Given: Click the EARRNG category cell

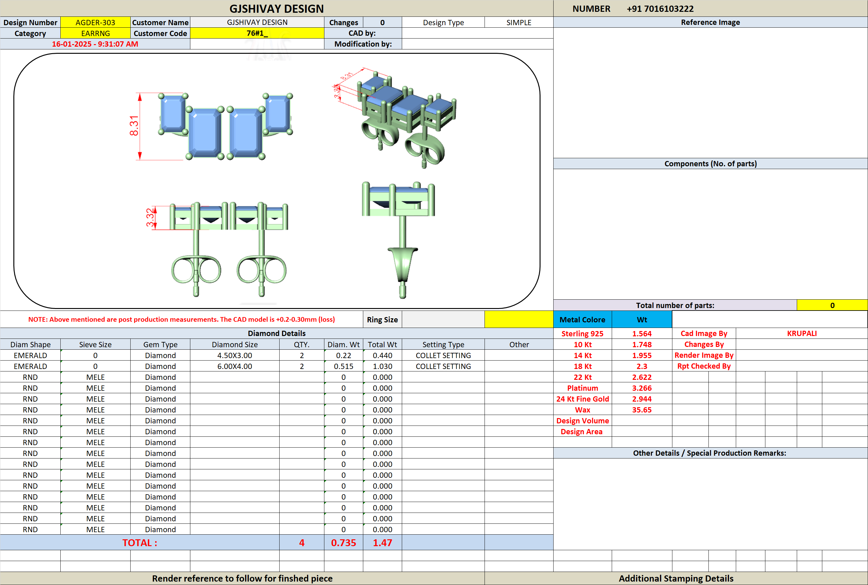Looking at the screenshot, I should [95, 33].
